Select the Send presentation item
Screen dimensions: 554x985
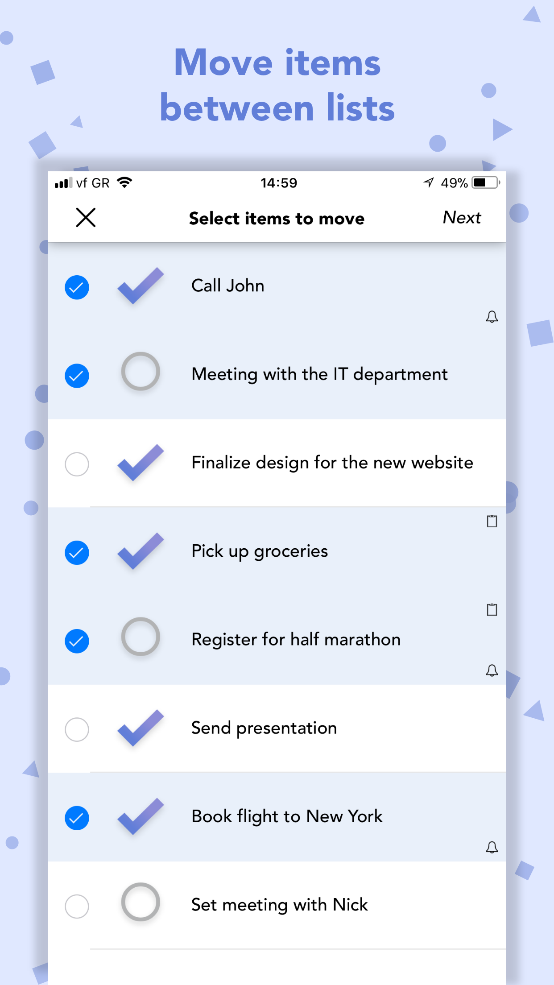77,729
